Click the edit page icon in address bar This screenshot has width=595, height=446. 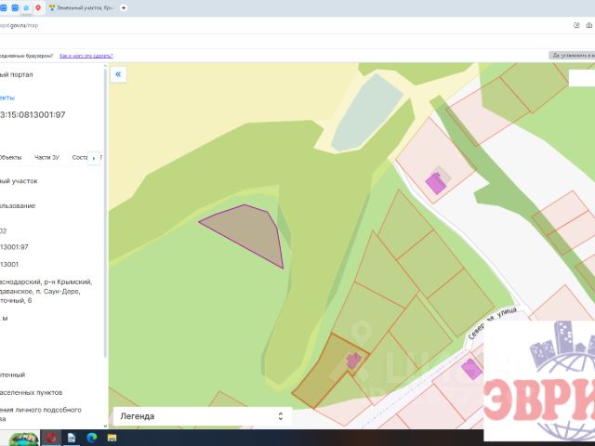coord(576,25)
